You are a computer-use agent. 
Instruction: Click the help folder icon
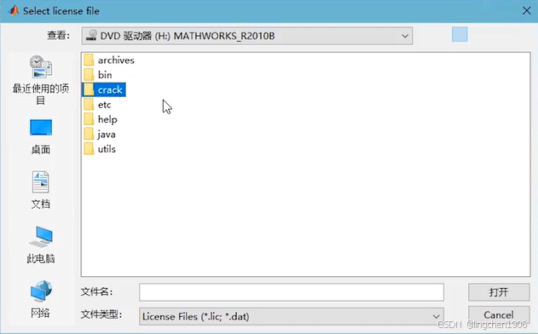pyautogui.click(x=89, y=119)
